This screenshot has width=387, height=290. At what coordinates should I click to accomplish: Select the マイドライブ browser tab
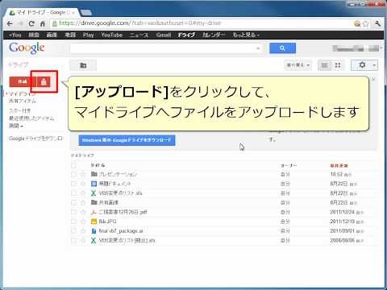coord(42,12)
